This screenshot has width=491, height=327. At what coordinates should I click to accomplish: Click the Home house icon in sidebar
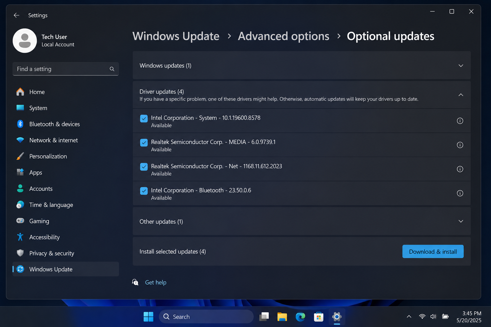[20, 92]
